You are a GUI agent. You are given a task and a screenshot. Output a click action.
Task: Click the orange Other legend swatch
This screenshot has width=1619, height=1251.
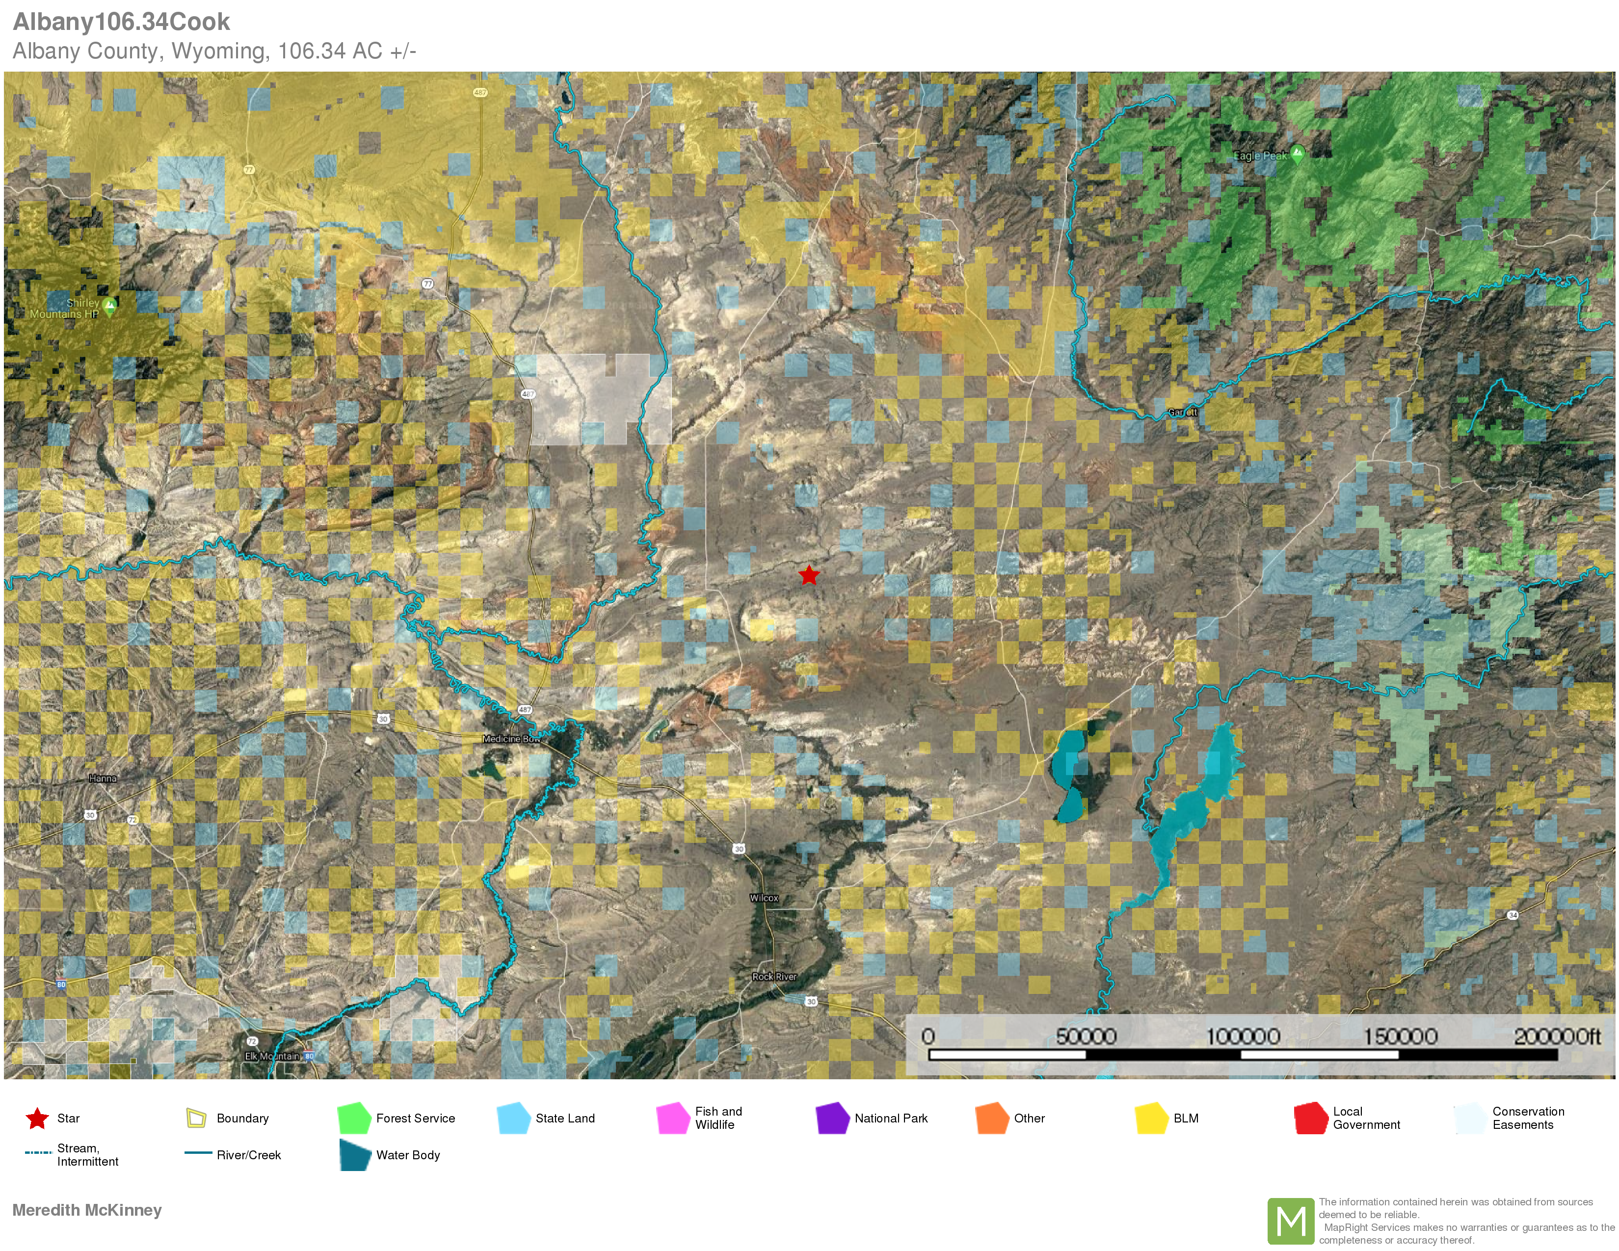(x=992, y=1119)
